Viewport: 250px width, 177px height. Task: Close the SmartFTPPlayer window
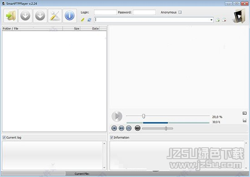245,4
